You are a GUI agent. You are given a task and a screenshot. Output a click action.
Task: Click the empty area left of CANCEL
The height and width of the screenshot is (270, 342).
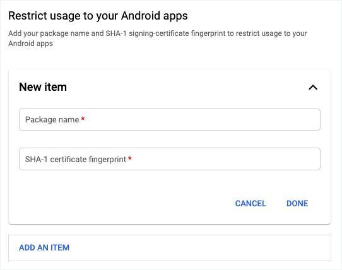(x=122, y=204)
